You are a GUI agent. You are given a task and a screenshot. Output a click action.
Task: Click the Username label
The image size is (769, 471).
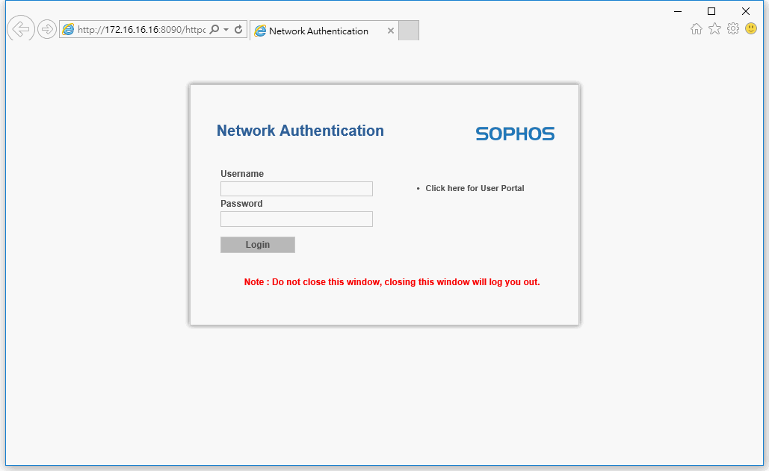click(242, 174)
